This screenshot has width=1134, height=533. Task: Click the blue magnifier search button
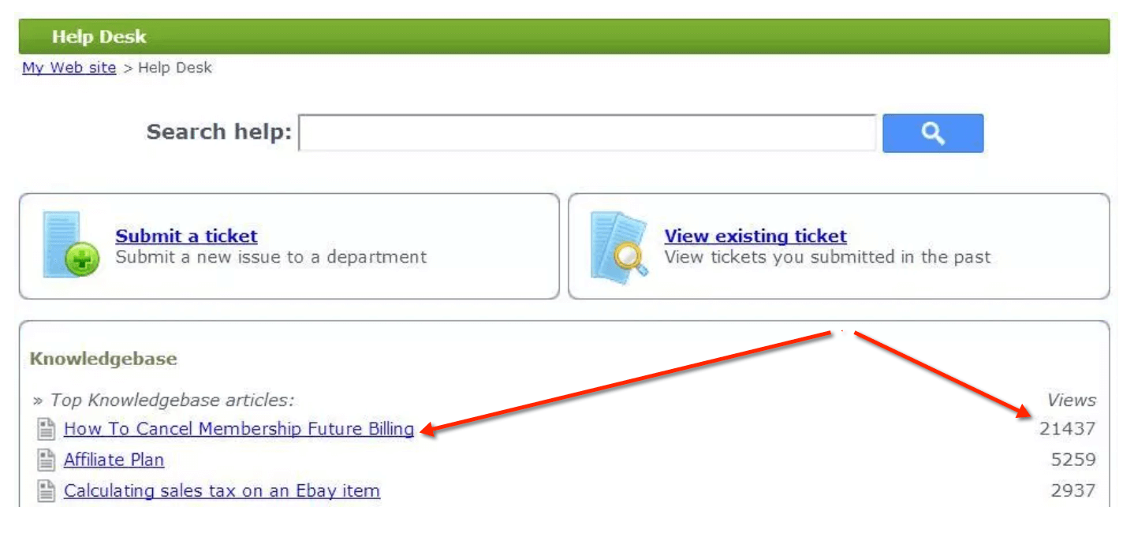933,133
